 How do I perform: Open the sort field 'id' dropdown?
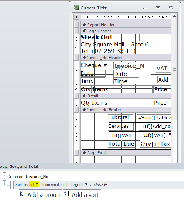coord(37,184)
